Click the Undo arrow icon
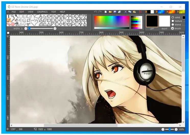 point(96,12)
